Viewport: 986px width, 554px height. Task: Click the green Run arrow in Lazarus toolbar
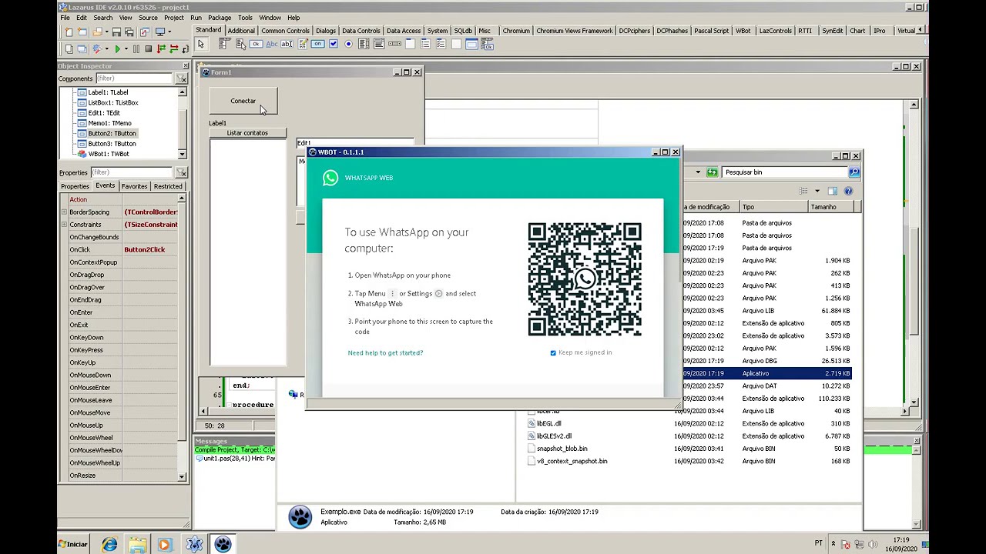click(x=118, y=49)
